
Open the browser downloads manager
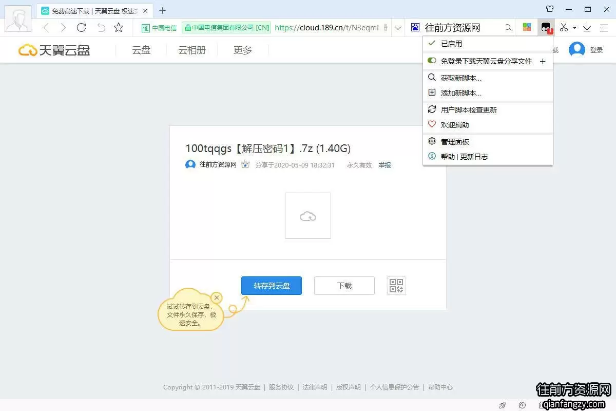(x=587, y=28)
